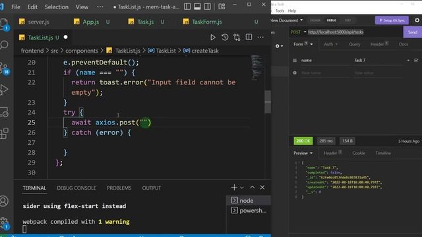The width and height of the screenshot is (422, 237).
Task: Open the Explorer view in the activity bar
Action: pyautogui.click(x=4, y=24)
